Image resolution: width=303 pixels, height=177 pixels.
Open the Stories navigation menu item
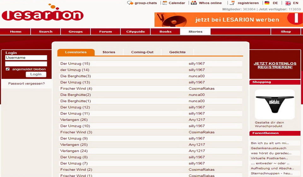[x=195, y=32]
